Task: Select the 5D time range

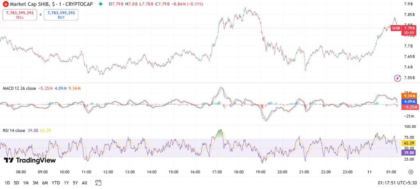Action: click(16, 183)
